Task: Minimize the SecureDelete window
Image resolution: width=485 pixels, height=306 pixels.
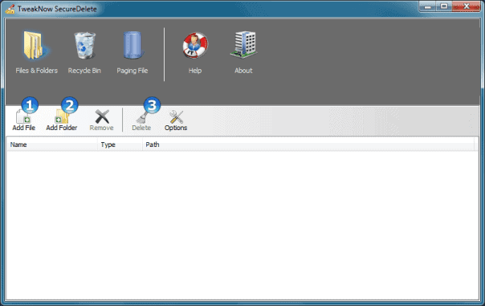Action: (x=428, y=6)
